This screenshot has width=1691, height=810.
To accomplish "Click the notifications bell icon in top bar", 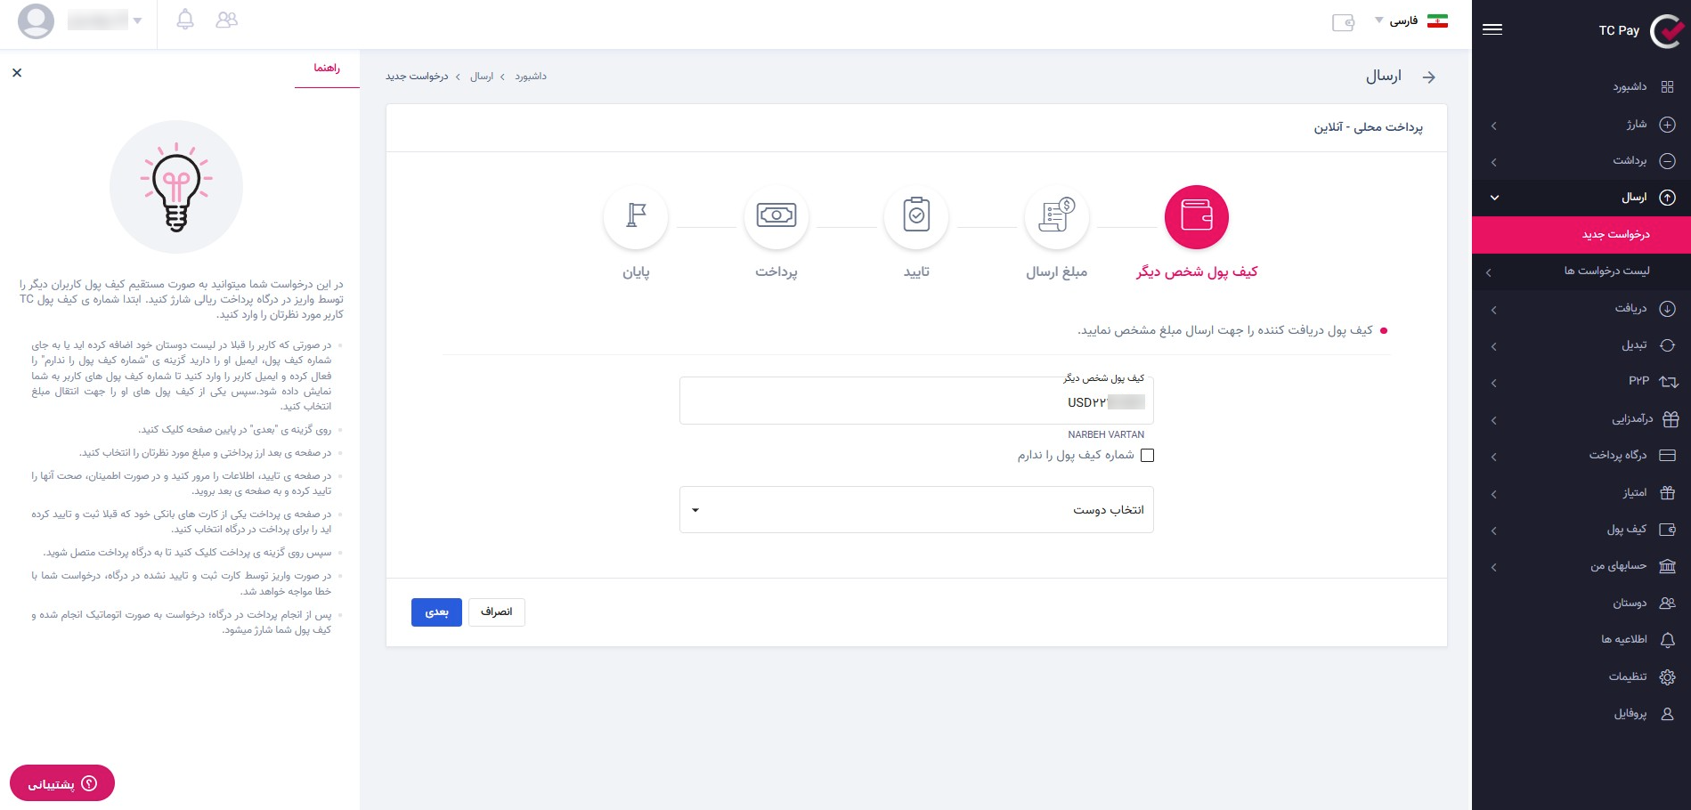I will 185,20.
